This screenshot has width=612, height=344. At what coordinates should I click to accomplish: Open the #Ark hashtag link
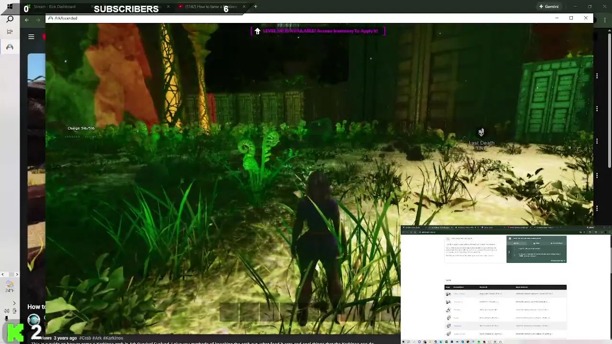pos(98,338)
